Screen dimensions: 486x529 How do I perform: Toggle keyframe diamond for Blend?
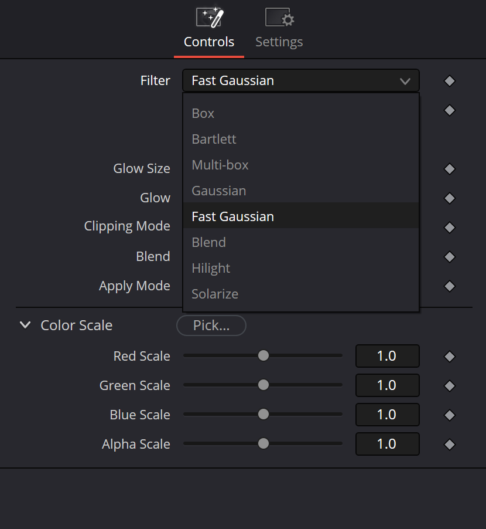(450, 257)
